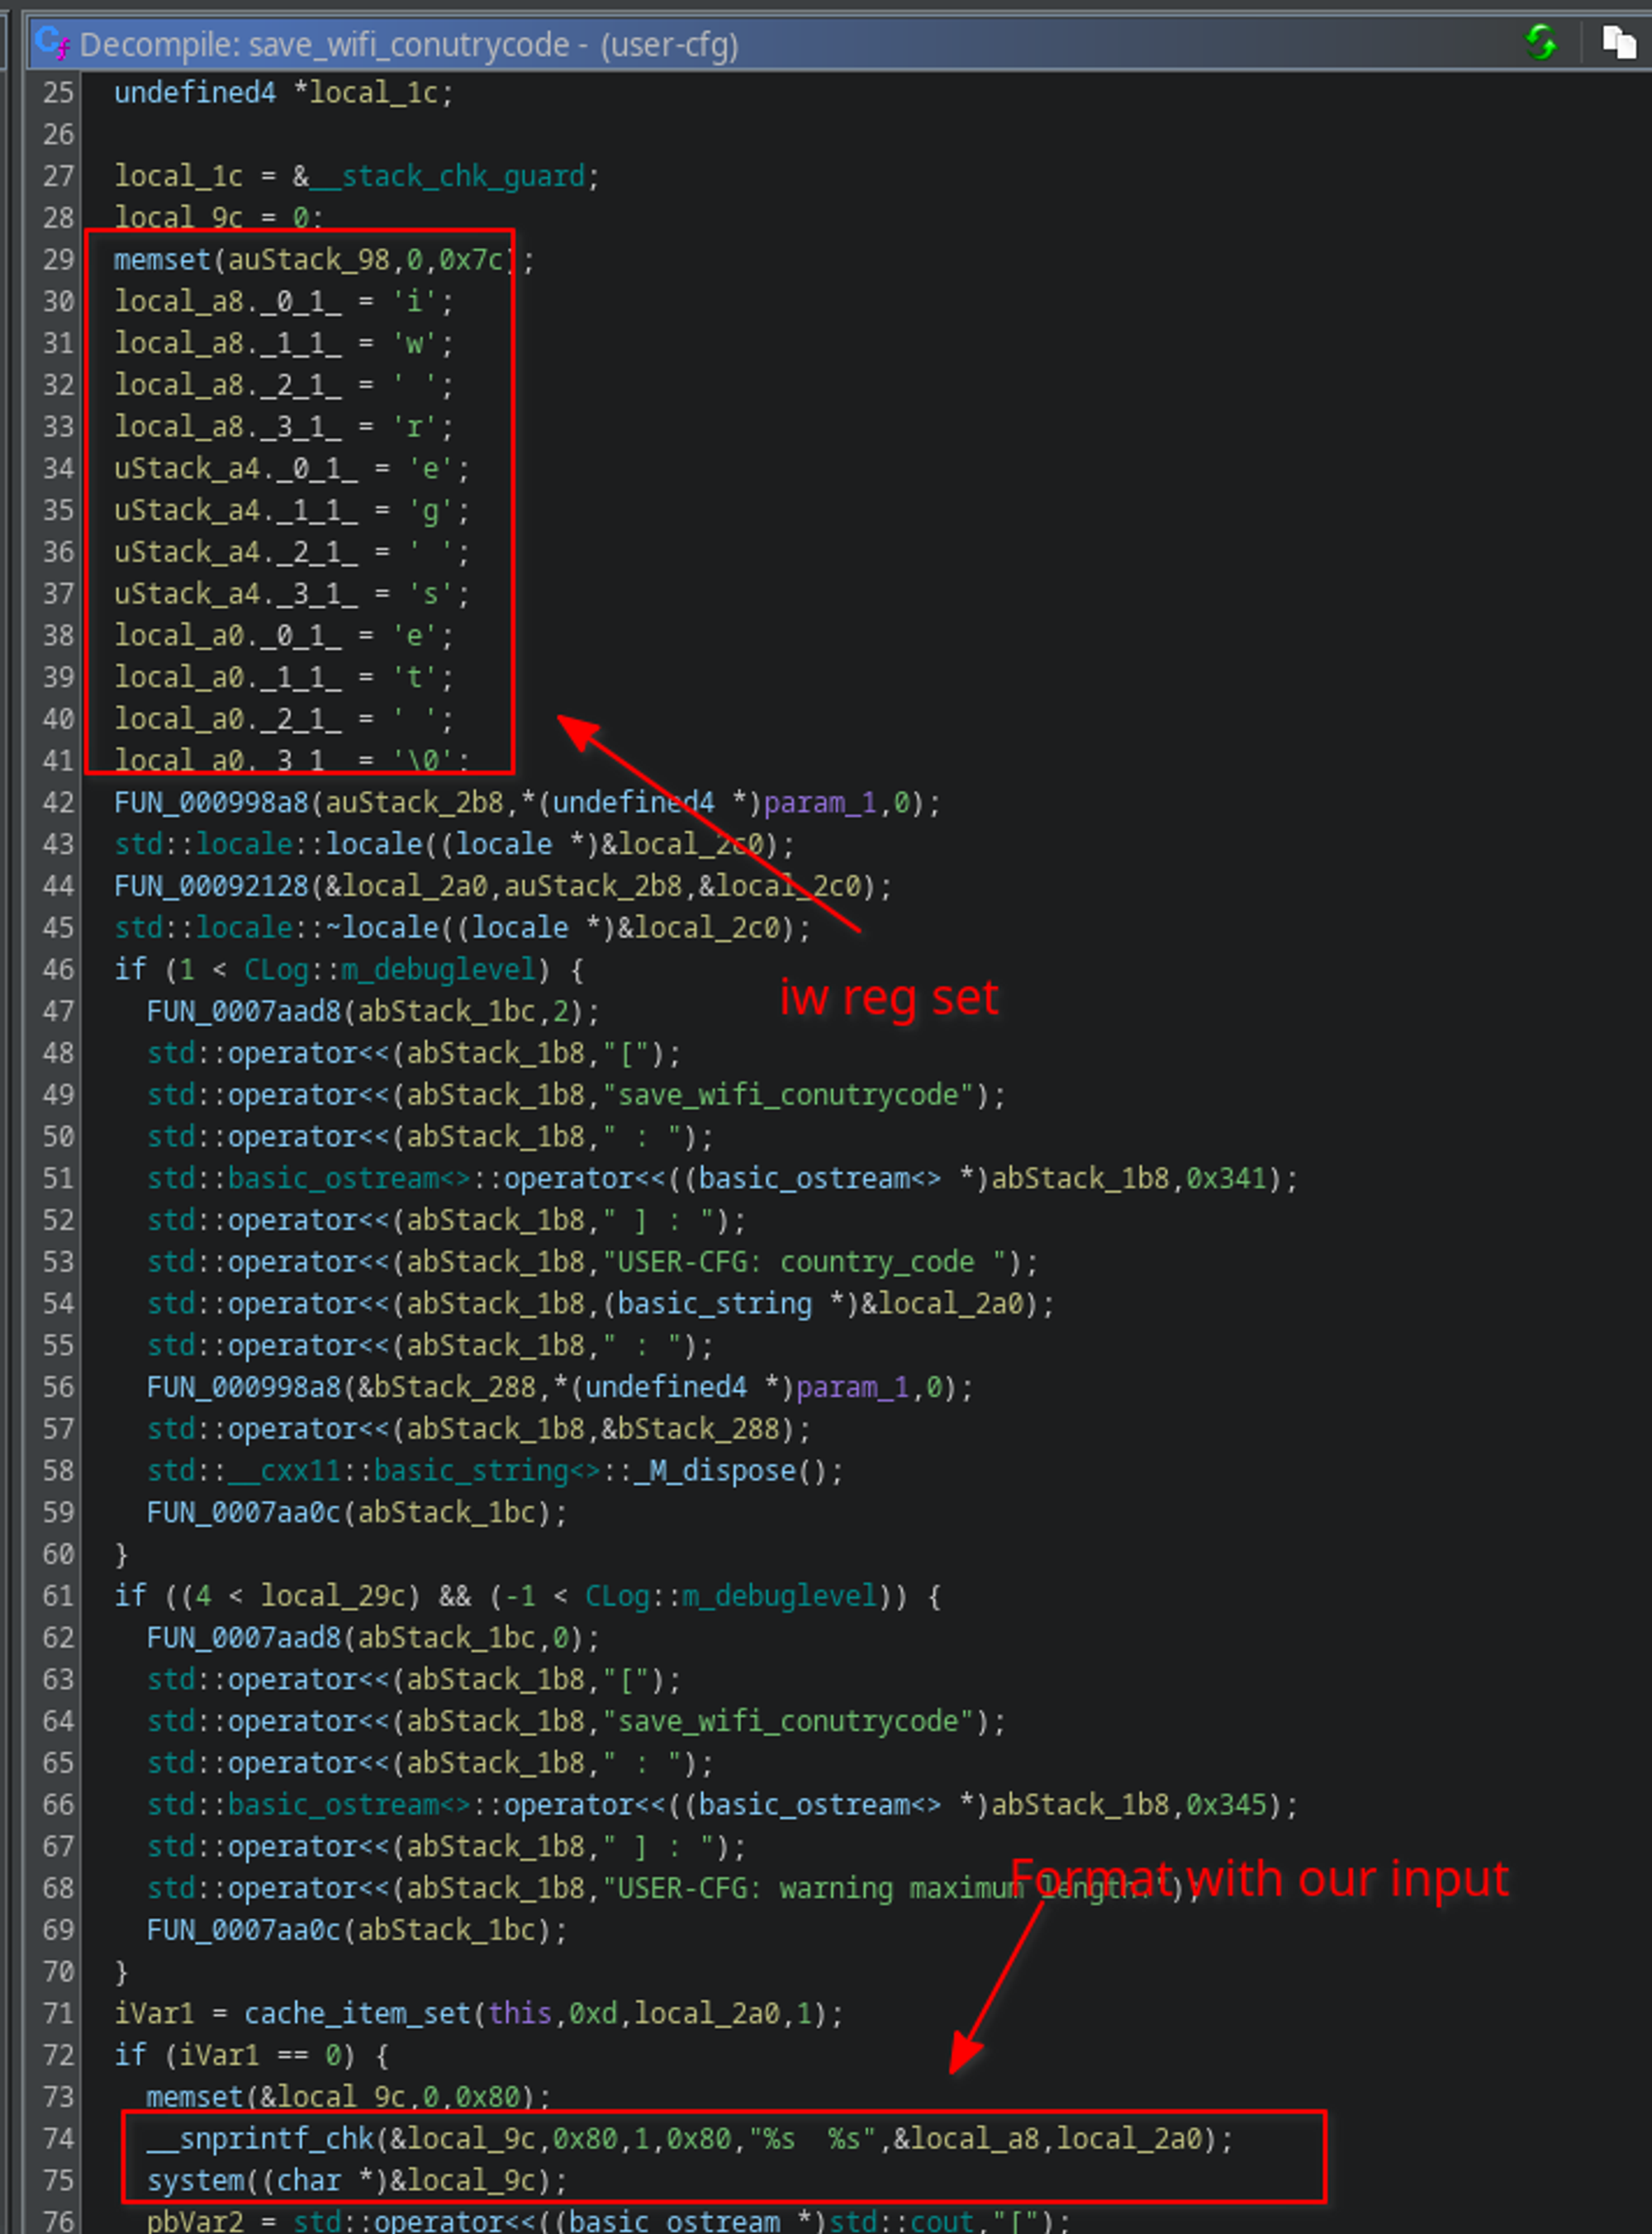The image size is (1652, 2234).
Task: Click the local_29c variable in the condition
Action: (x=334, y=1596)
